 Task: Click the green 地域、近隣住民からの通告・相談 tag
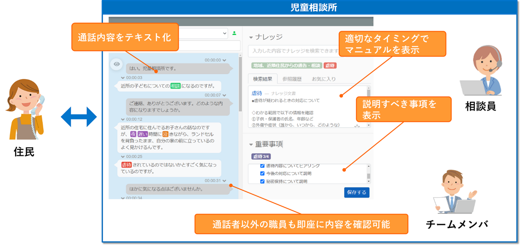[287, 65]
